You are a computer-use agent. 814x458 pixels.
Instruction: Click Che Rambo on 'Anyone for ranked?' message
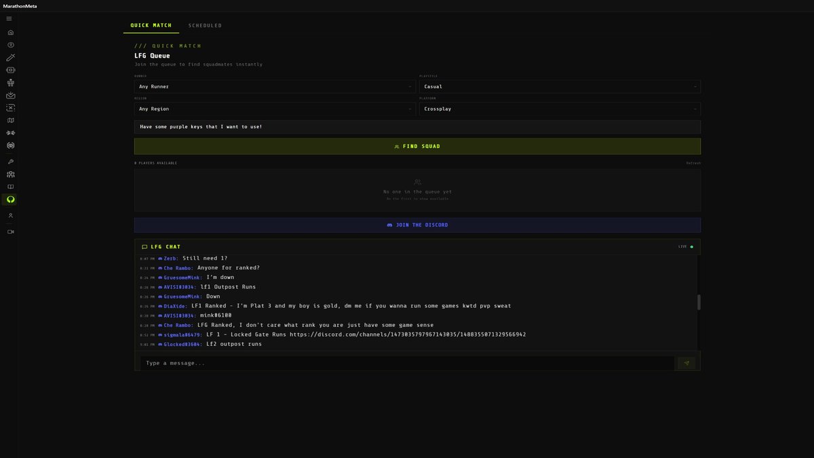(x=179, y=268)
